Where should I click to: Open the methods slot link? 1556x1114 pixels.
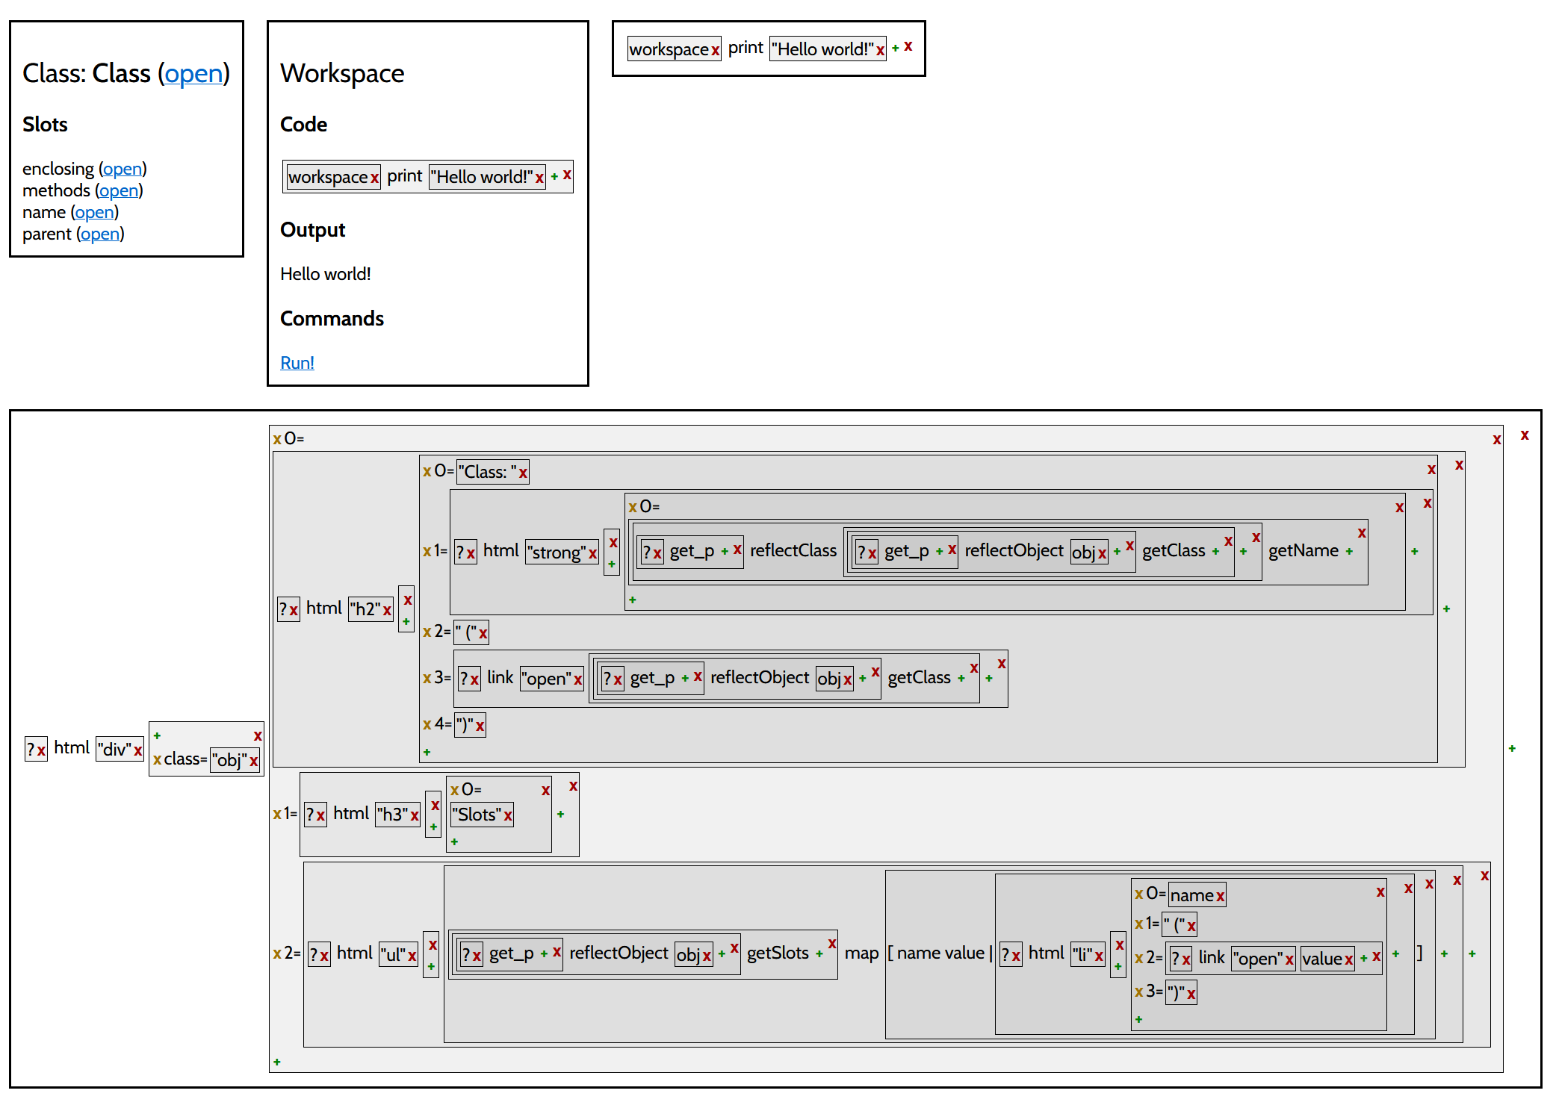(x=119, y=190)
